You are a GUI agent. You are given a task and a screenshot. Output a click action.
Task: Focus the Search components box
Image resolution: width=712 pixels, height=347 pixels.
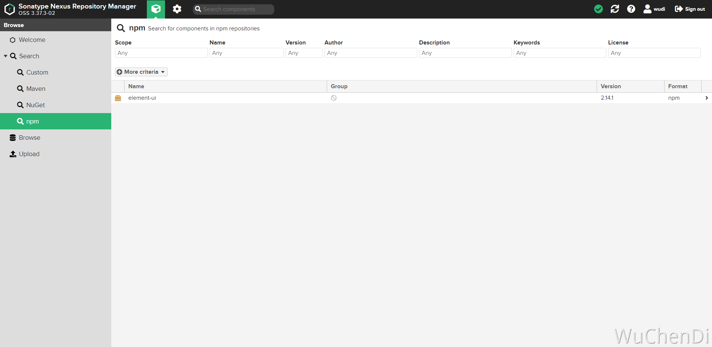tap(234, 9)
